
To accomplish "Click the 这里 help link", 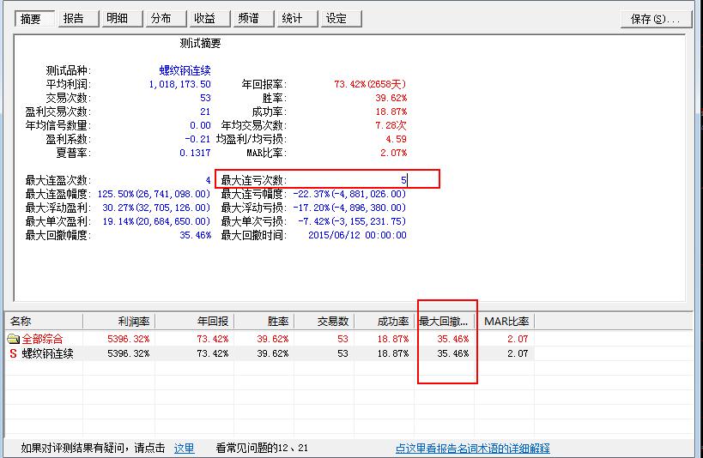I will click(x=185, y=449).
